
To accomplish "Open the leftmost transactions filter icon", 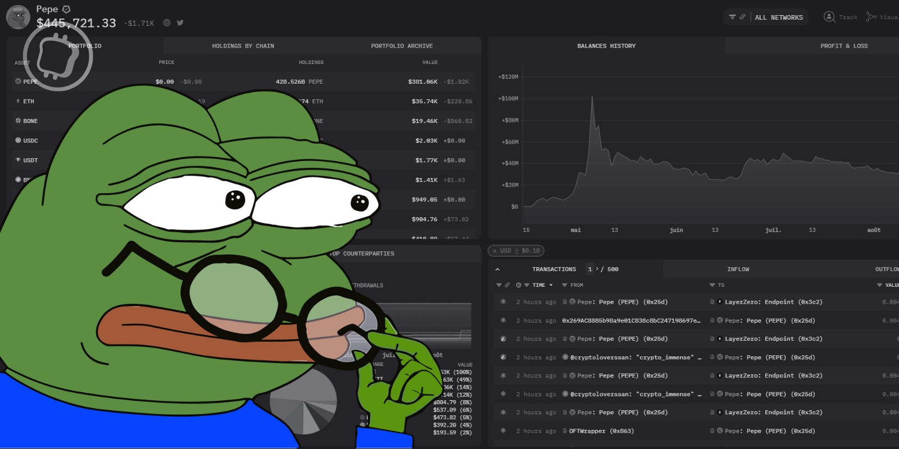I will coord(498,285).
